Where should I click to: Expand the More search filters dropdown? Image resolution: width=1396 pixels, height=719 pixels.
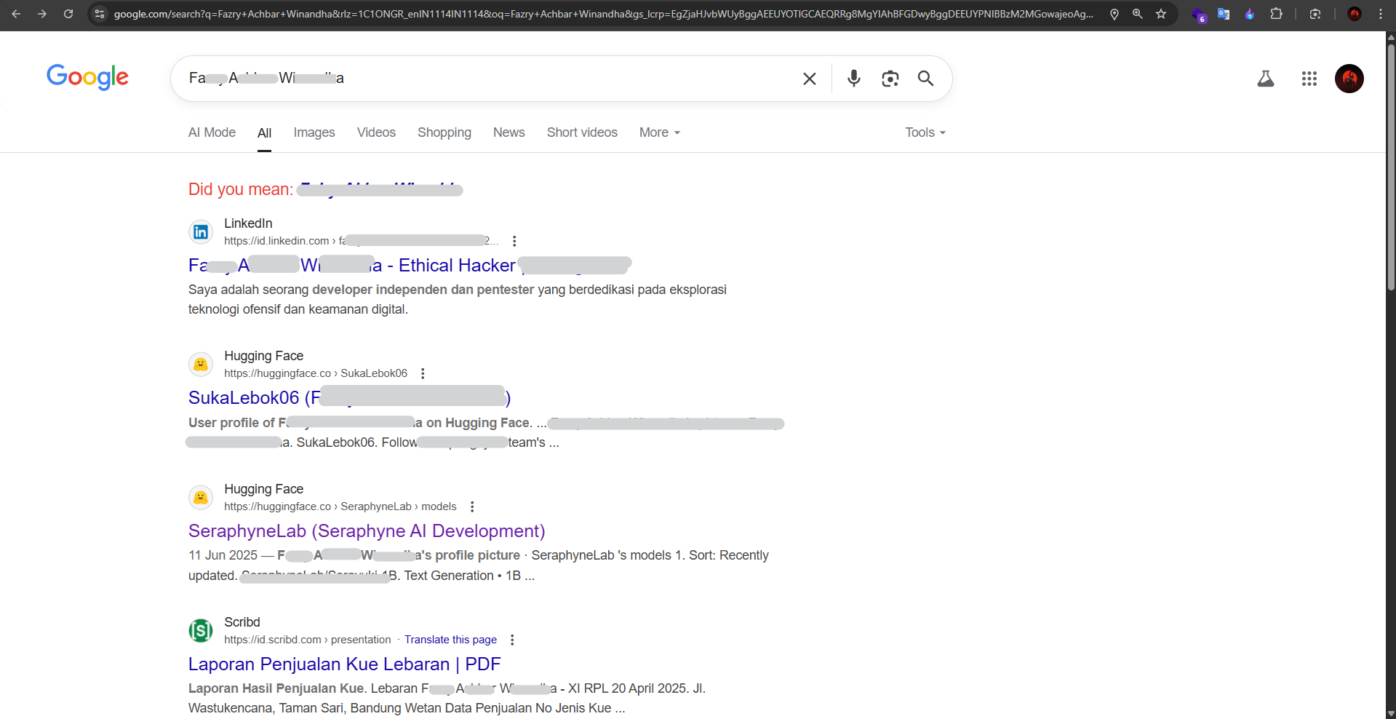tap(660, 132)
